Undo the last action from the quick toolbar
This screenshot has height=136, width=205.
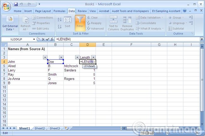pos(21,4)
